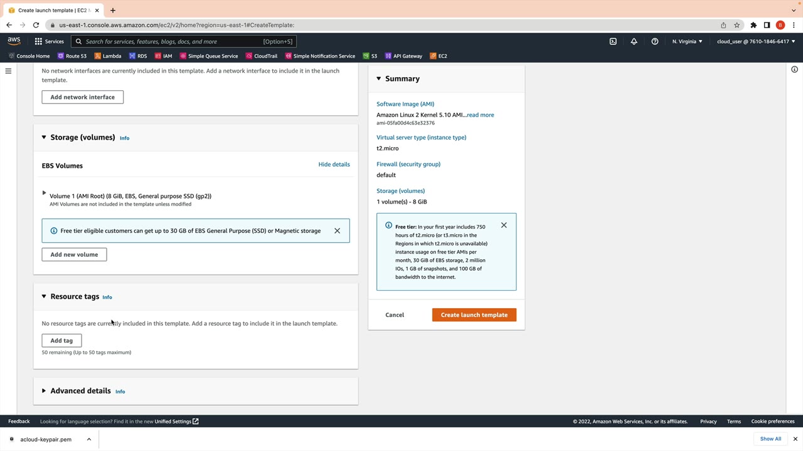Image resolution: width=803 pixels, height=451 pixels.
Task: Open the tab search dropdown chevron
Action: point(794,10)
